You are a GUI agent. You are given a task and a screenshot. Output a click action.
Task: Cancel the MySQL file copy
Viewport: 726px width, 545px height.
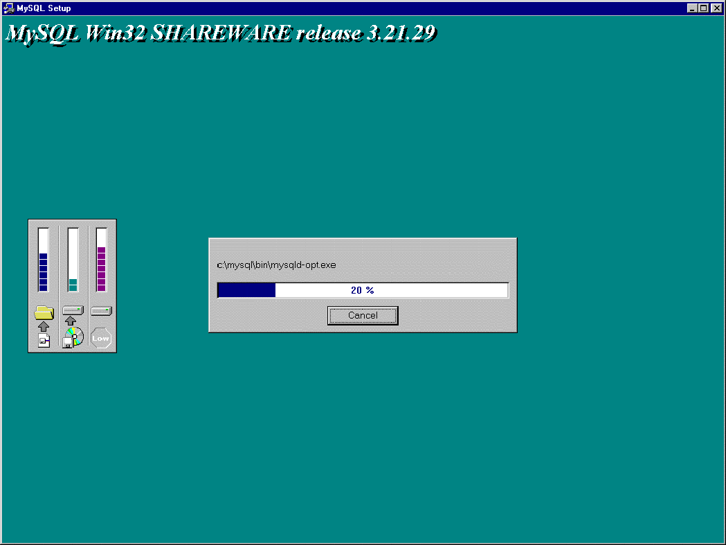coord(363,316)
